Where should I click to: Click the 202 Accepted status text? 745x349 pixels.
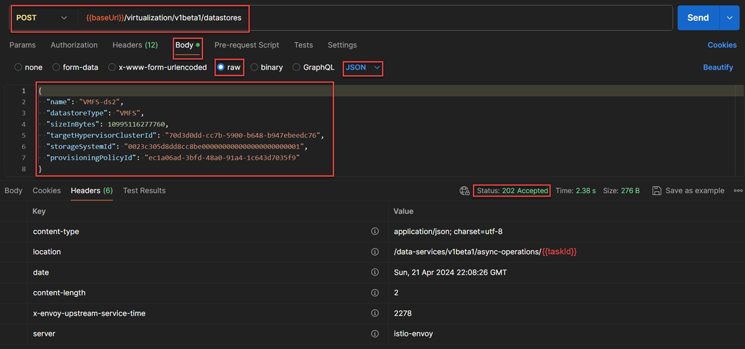coord(525,191)
